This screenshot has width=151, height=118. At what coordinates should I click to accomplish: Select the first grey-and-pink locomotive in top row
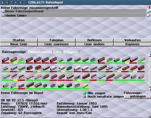tap(5, 60)
